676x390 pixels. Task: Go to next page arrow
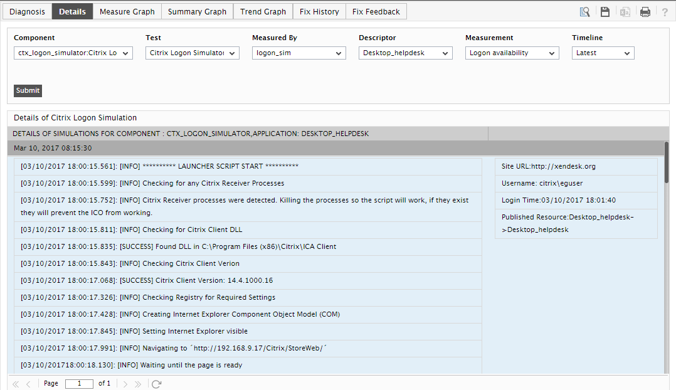(125, 384)
